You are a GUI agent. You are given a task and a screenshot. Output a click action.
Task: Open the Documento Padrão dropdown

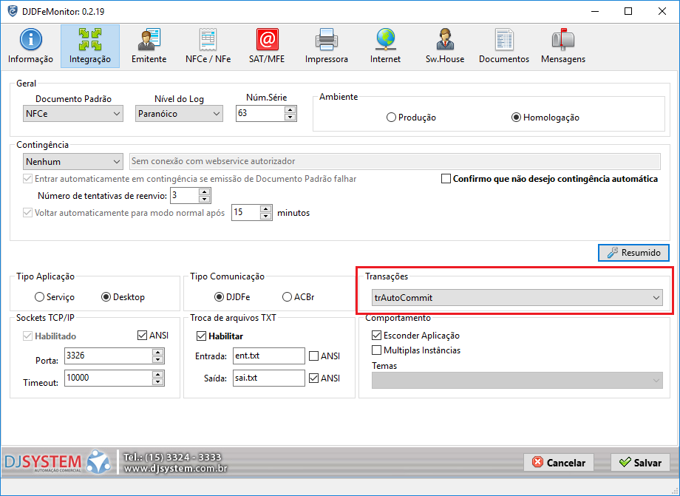pos(73,114)
